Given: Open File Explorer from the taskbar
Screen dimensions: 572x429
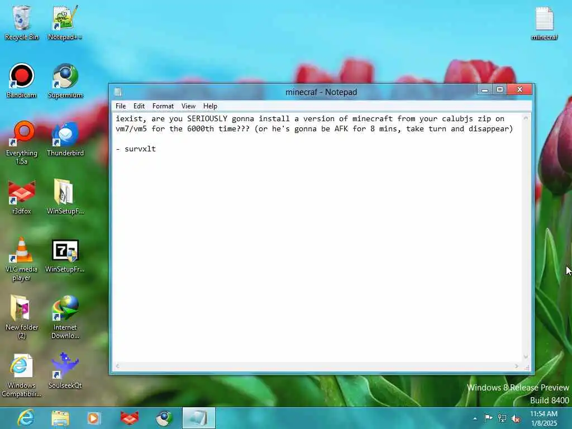Looking at the screenshot, I should (60, 418).
